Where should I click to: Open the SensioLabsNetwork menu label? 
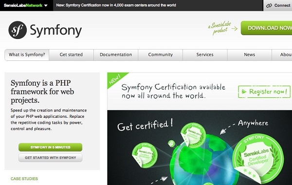23,5
